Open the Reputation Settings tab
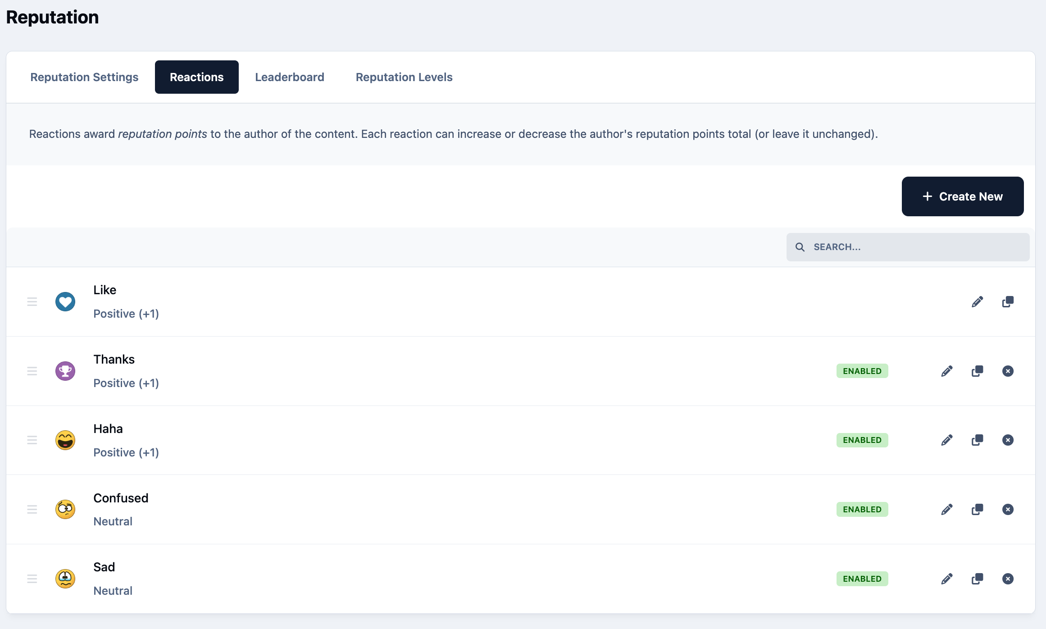1046x629 pixels. (84, 77)
